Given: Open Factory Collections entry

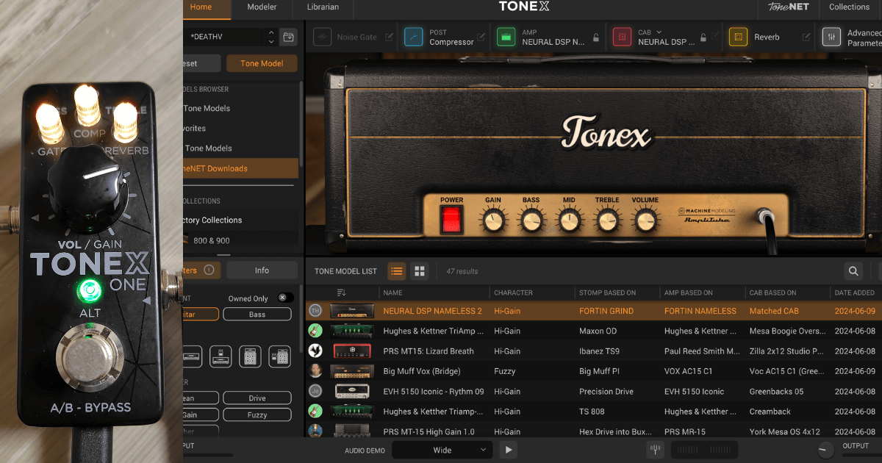Looking at the screenshot, I should pyautogui.click(x=241, y=220).
